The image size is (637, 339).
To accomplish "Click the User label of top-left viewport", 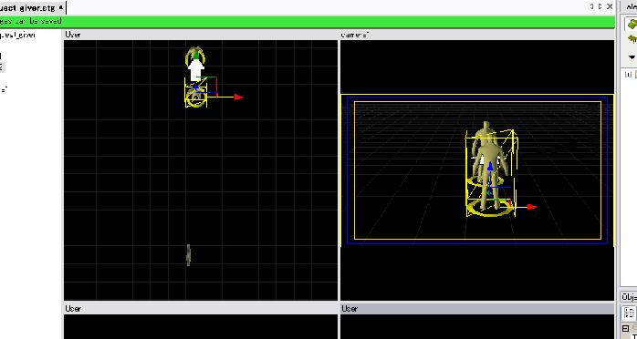I will coord(73,35).
